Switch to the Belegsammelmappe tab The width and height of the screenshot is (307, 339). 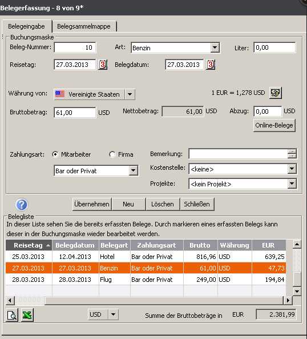click(84, 26)
